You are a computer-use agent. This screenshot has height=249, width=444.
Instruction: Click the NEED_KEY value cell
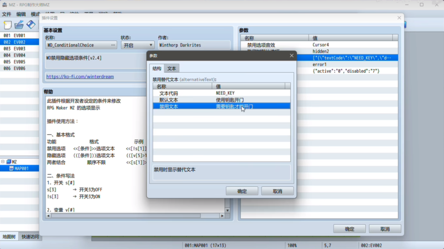click(225, 93)
